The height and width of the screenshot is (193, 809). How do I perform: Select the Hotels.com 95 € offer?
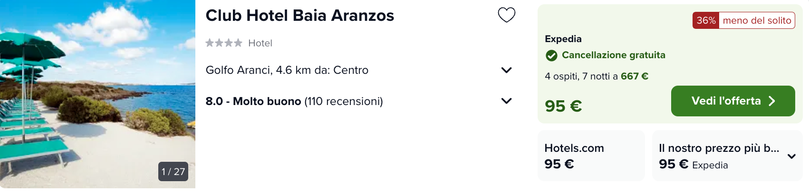point(591,156)
